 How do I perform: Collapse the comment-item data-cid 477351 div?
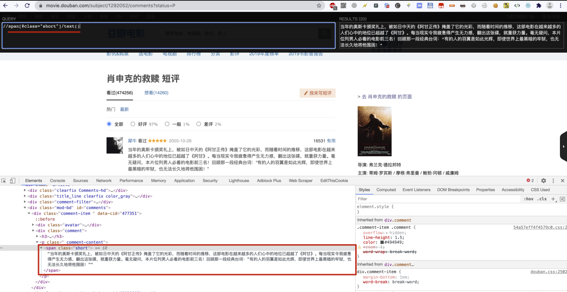click(x=29, y=213)
